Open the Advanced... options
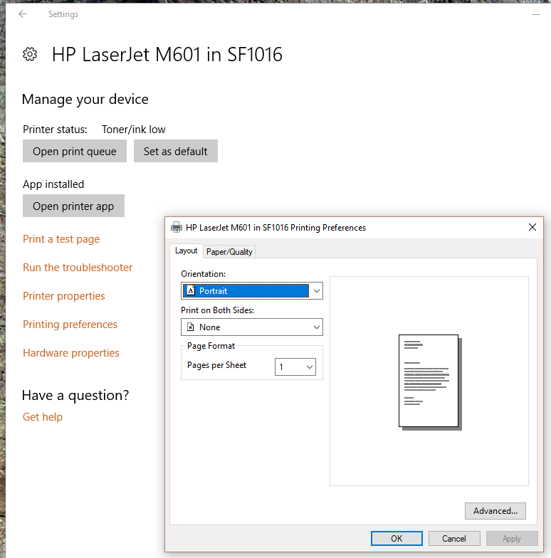 coord(495,511)
